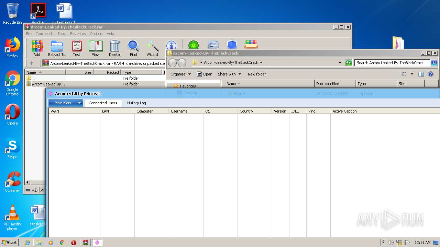This screenshot has width=440, height=247.
Task: Click the Explorer search magnifier button
Action: point(434,63)
